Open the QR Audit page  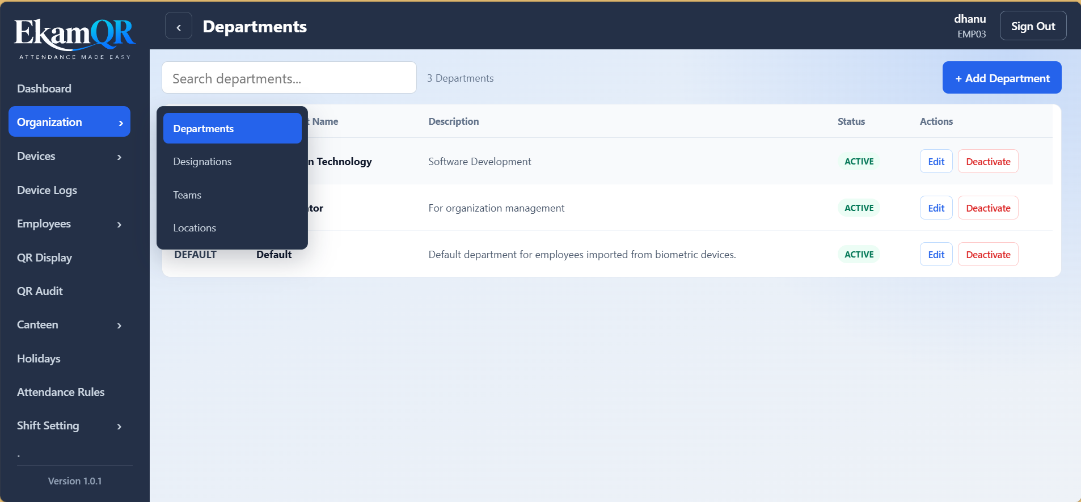[x=40, y=291]
